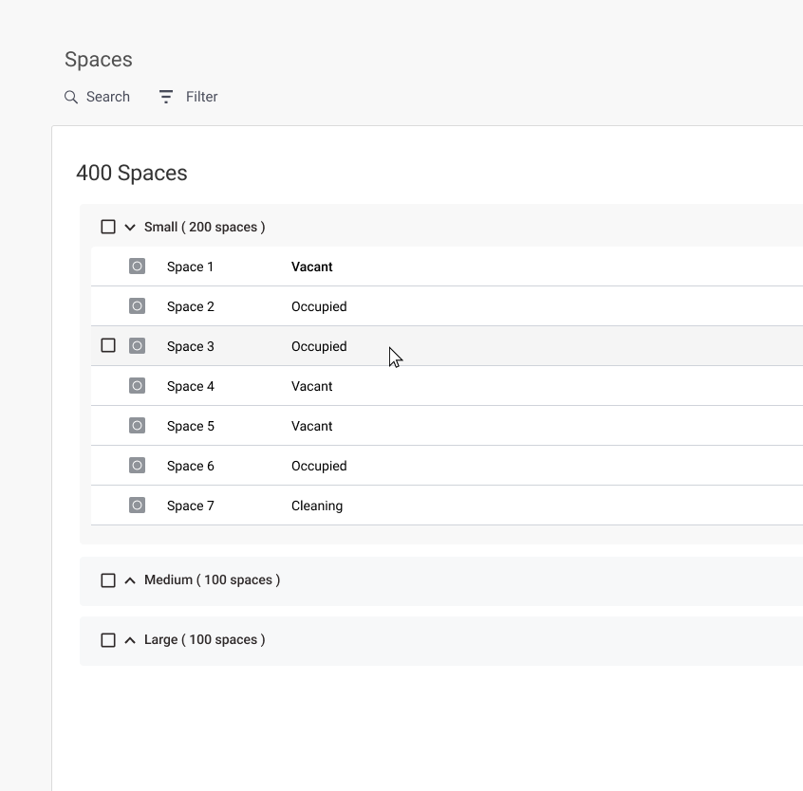
Task: Click the Vacant status of Space 1
Action: pos(311,267)
